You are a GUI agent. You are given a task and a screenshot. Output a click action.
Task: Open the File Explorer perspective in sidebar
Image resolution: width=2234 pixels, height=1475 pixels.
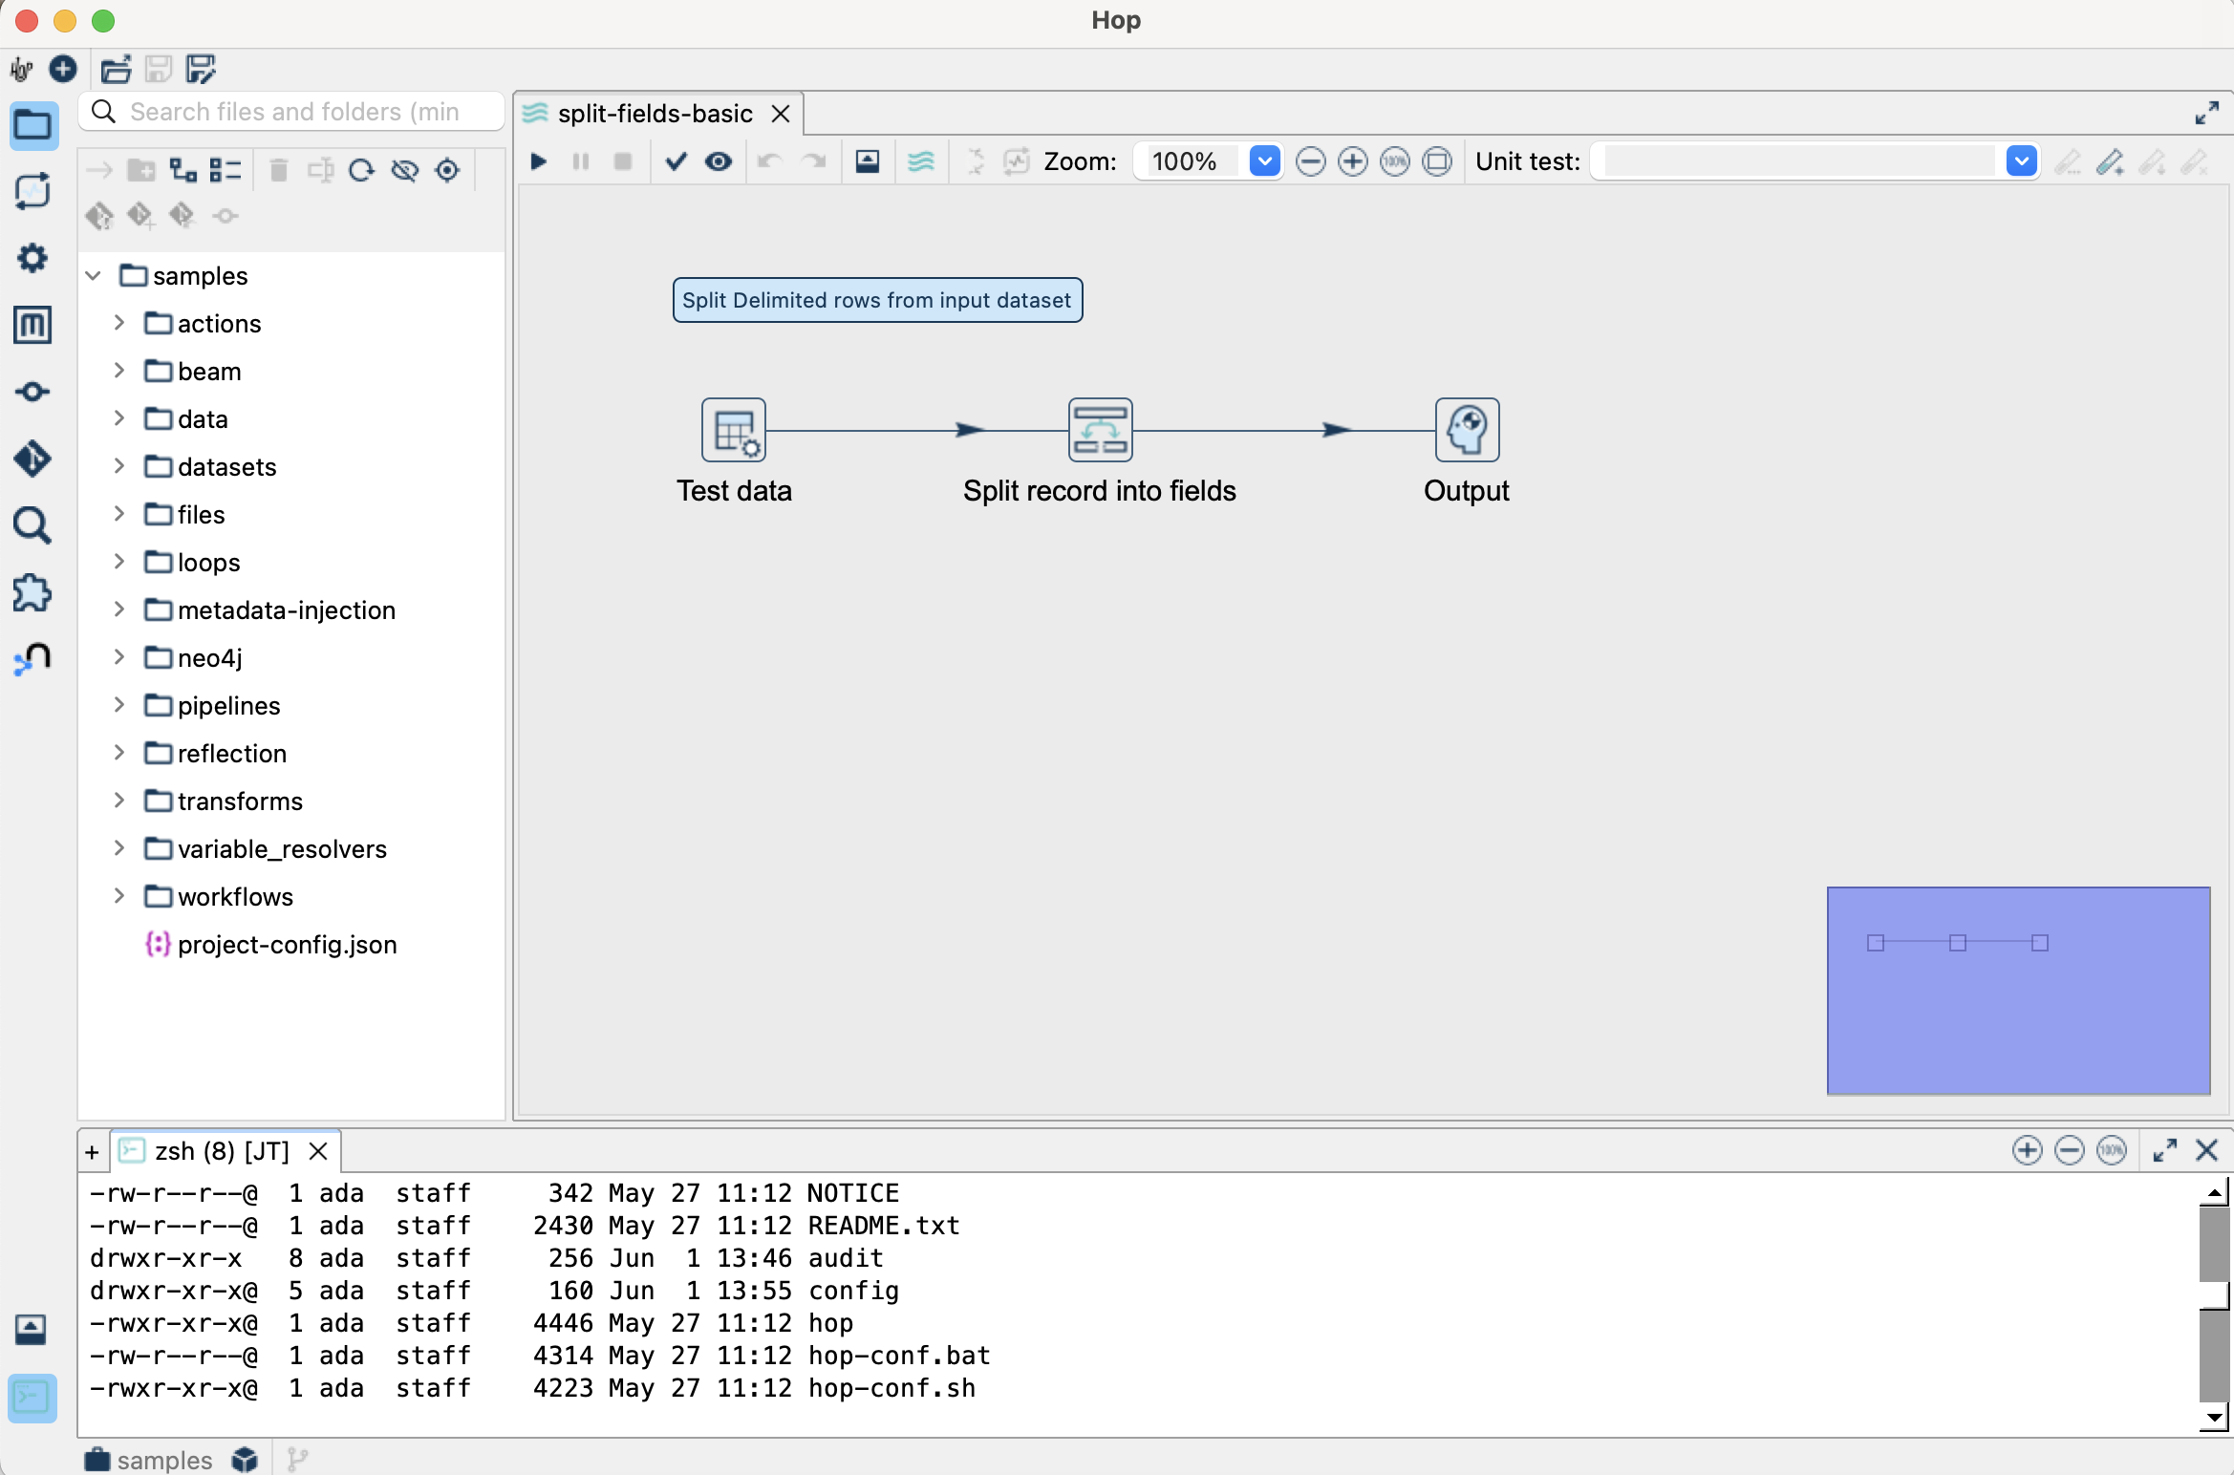coord(32,125)
